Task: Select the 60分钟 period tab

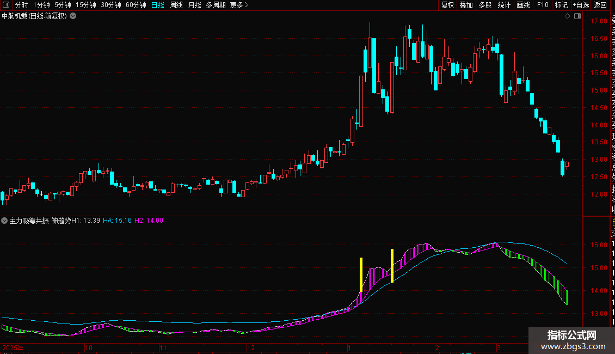Action: click(136, 5)
